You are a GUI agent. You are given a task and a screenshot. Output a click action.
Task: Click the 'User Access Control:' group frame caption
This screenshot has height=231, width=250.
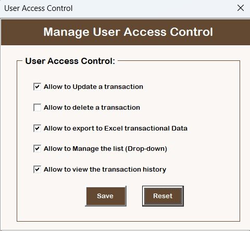70,61
